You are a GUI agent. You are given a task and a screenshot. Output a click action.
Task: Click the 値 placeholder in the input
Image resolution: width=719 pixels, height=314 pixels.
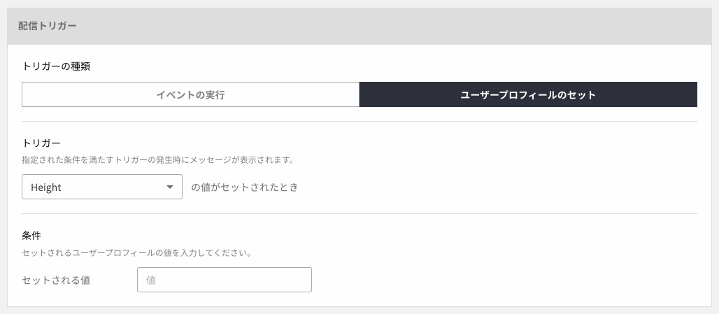pos(151,280)
